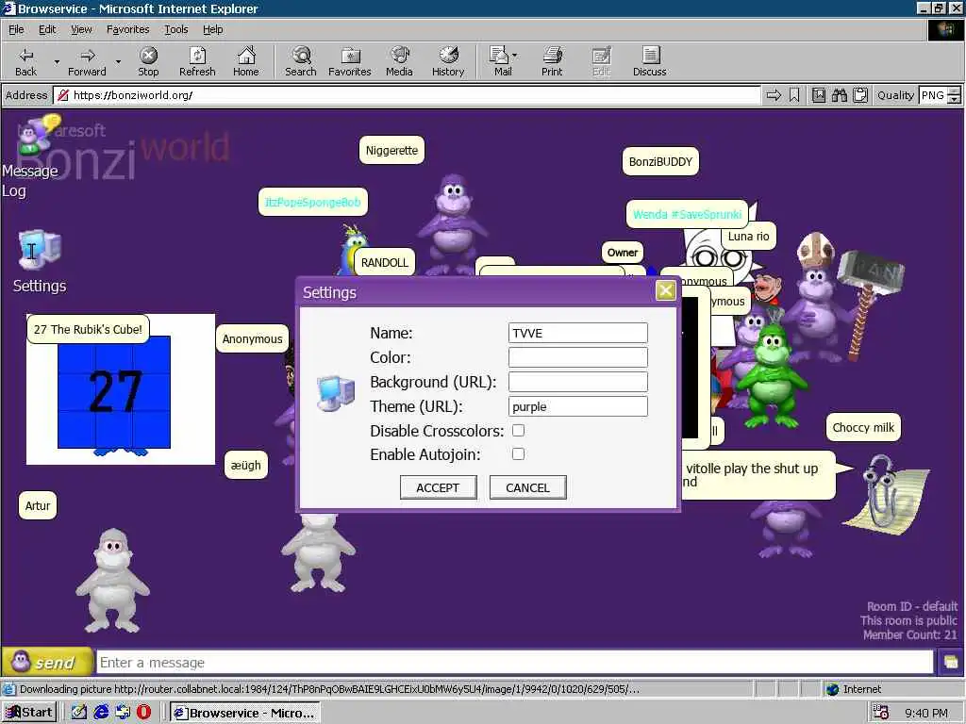966x724 pixels.
Task: Open the View menu
Action: point(81,29)
